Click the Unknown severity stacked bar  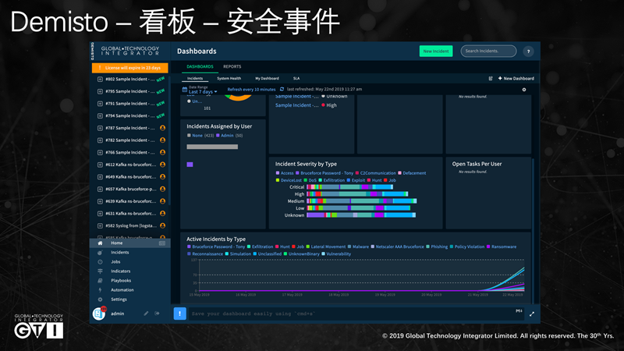tap(361, 215)
